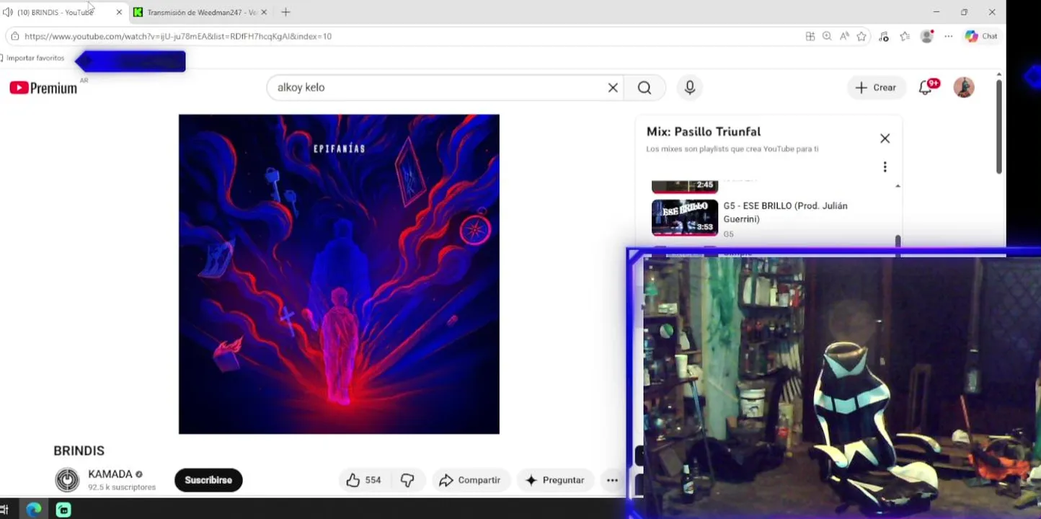Click the 92.5 k suscriptores text

point(122,487)
